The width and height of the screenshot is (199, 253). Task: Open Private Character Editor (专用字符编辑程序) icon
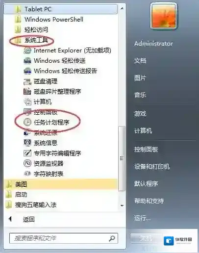(x=27, y=153)
